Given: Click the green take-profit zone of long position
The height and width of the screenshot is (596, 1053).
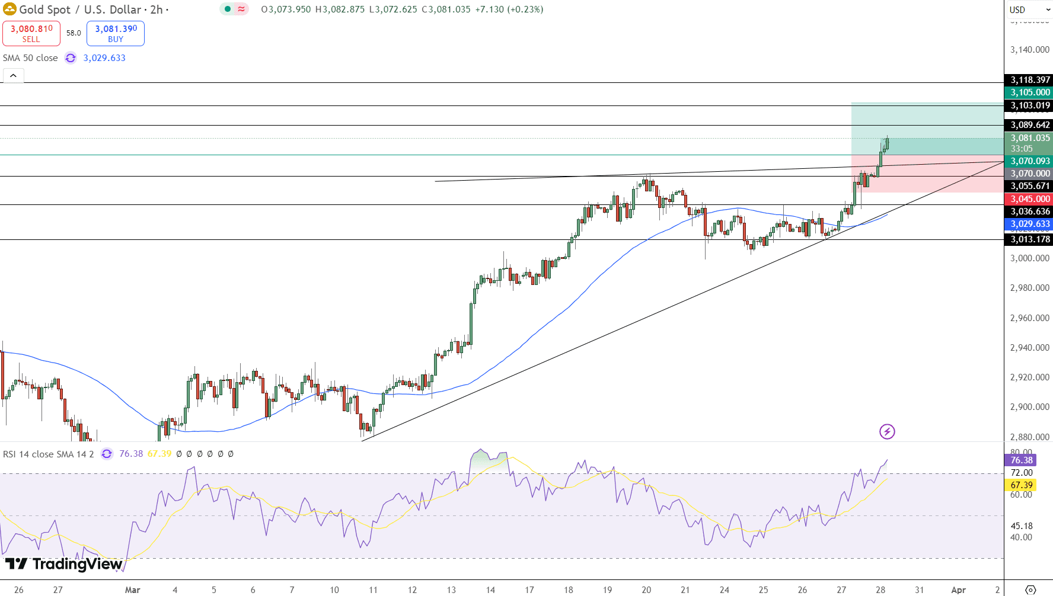Looking at the screenshot, I should (x=927, y=129).
